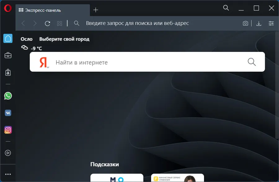Image resolution: width=279 pixels, height=182 pixels.
Task: Open the Opera main menu logo
Action: tap(8, 8)
